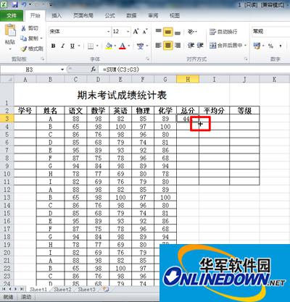Select row 3 header
The image size is (290, 302).
(x=7, y=118)
